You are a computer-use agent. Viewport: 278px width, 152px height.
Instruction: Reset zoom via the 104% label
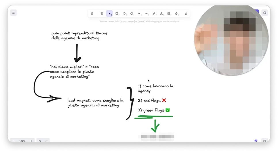pos(22,141)
